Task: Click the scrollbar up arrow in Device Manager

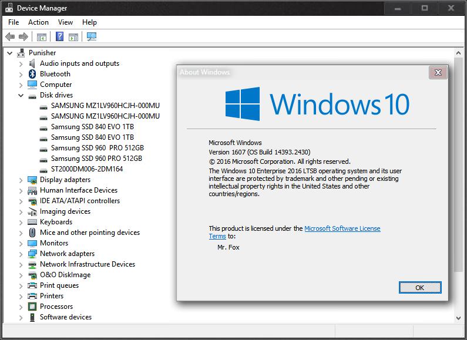Action: click(459, 53)
